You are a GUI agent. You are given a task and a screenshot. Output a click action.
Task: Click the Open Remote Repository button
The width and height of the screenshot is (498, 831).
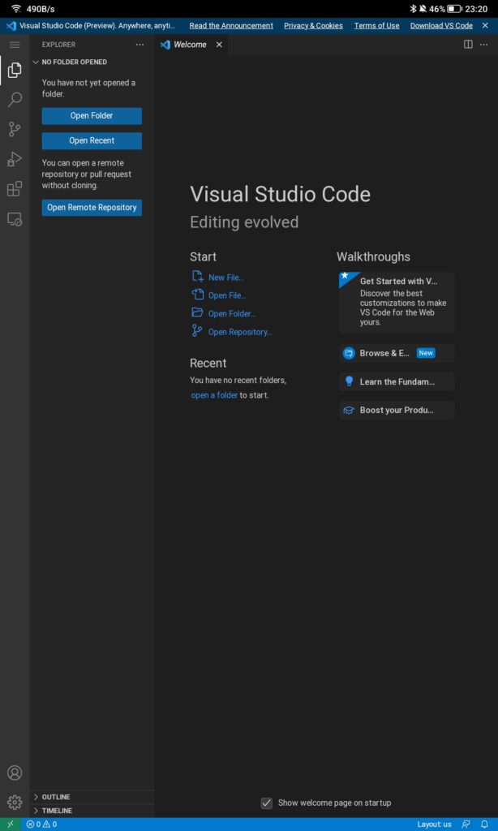(x=91, y=207)
